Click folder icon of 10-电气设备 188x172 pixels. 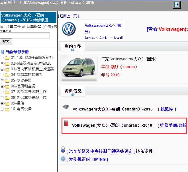coord(7,109)
